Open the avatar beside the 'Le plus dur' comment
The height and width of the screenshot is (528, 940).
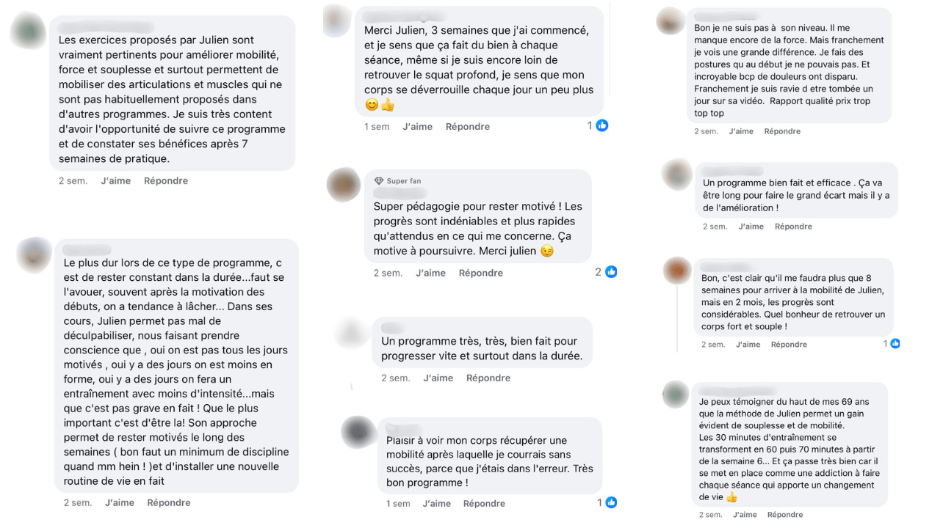pyautogui.click(x=34, y=254)
